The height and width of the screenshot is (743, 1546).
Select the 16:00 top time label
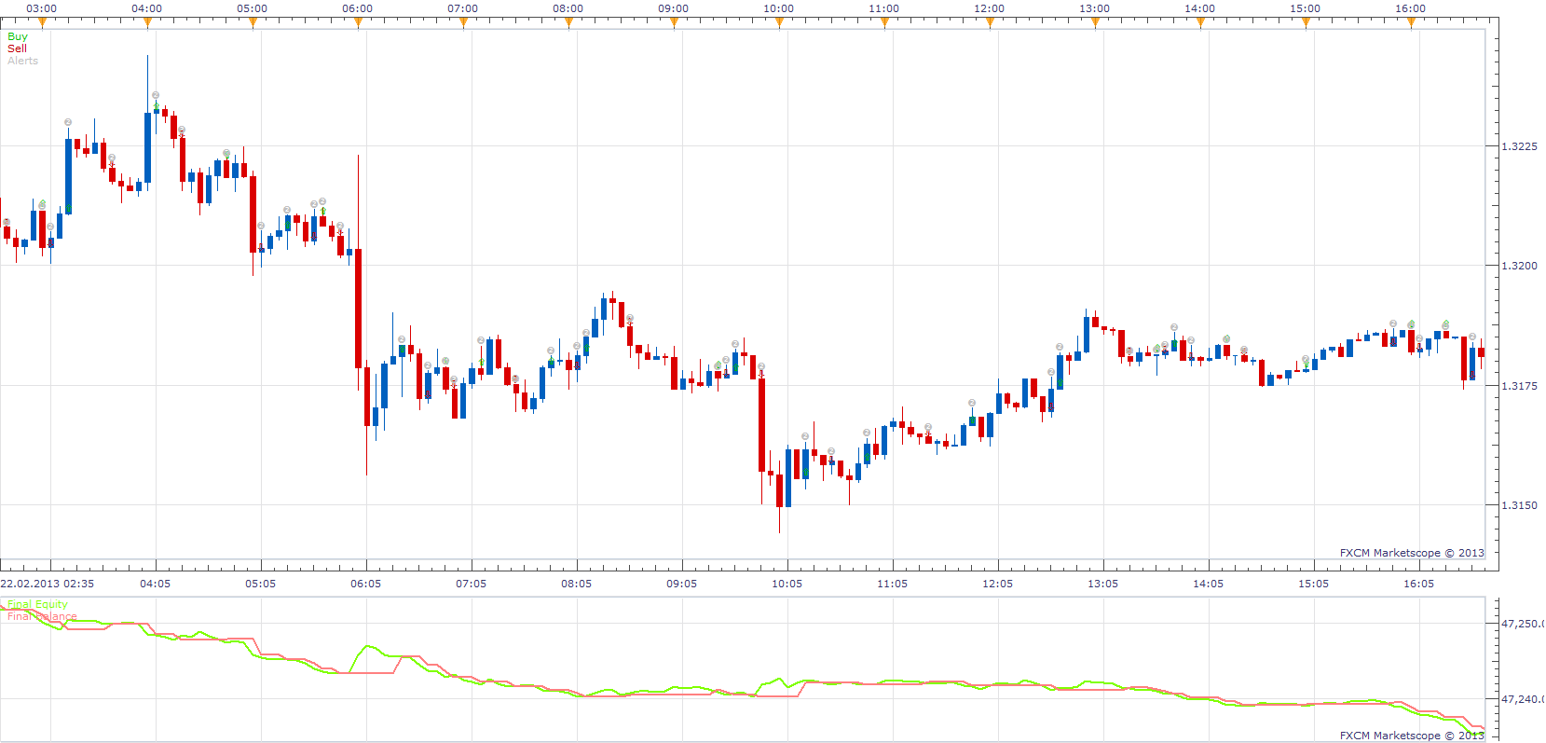point(1411,8)
